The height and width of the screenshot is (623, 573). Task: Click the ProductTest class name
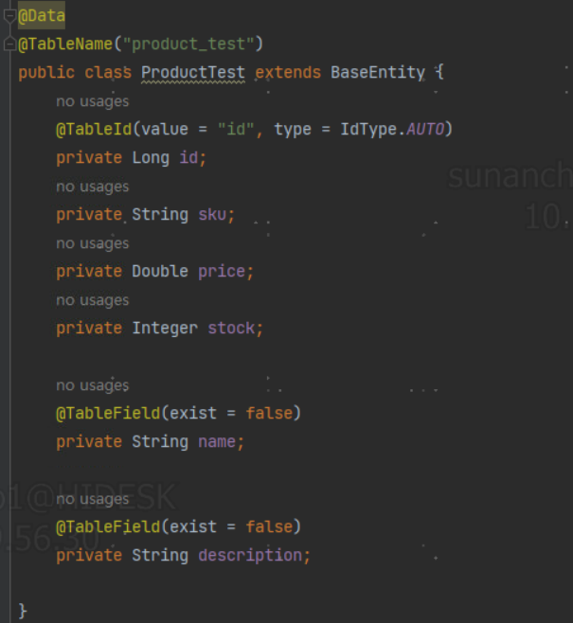click(193, 72)
